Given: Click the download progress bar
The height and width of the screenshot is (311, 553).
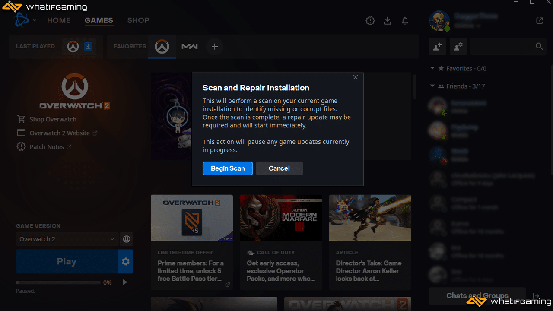Looking at the screenshot, I should coord(58,282).
